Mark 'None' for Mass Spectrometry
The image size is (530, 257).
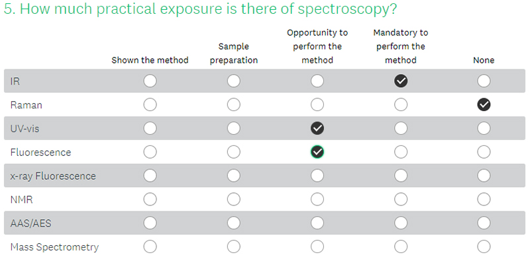pyautogui.click(x=484, y=246)
